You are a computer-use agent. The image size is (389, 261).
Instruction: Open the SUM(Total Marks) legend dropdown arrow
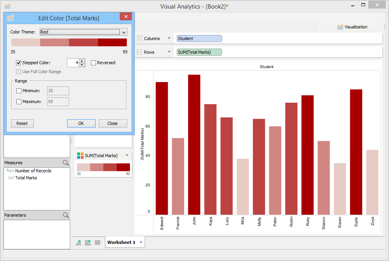click(x=127, y=155)
